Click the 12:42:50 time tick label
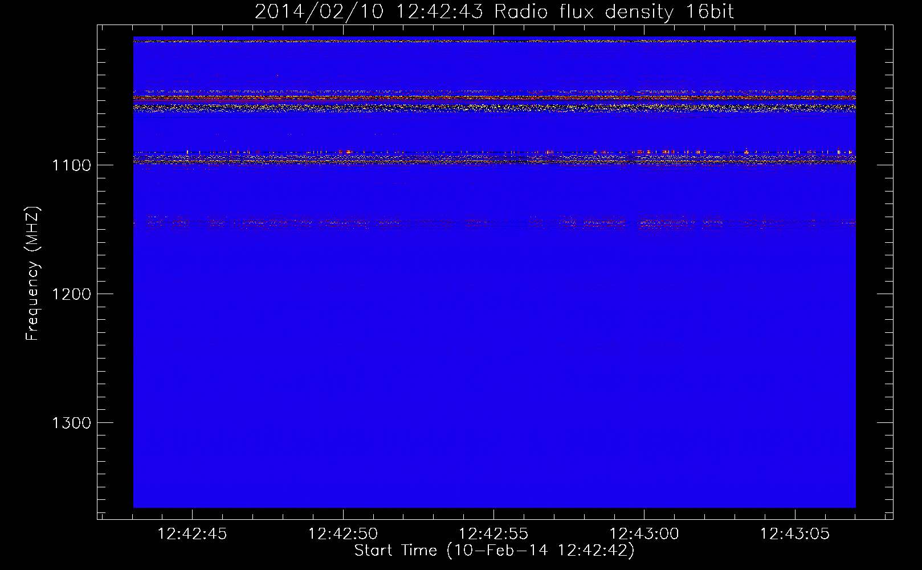Screen dimensions: 922x570 click(343, 534)
